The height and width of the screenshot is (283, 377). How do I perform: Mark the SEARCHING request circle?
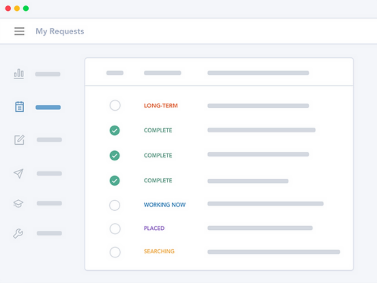pos(115,252)
